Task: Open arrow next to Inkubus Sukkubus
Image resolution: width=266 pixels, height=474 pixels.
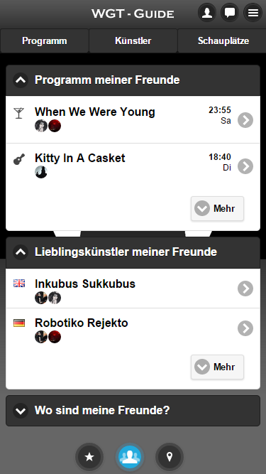Action: [245, 289]
